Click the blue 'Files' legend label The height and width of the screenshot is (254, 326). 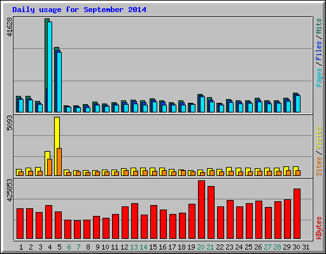pos(319,51)
